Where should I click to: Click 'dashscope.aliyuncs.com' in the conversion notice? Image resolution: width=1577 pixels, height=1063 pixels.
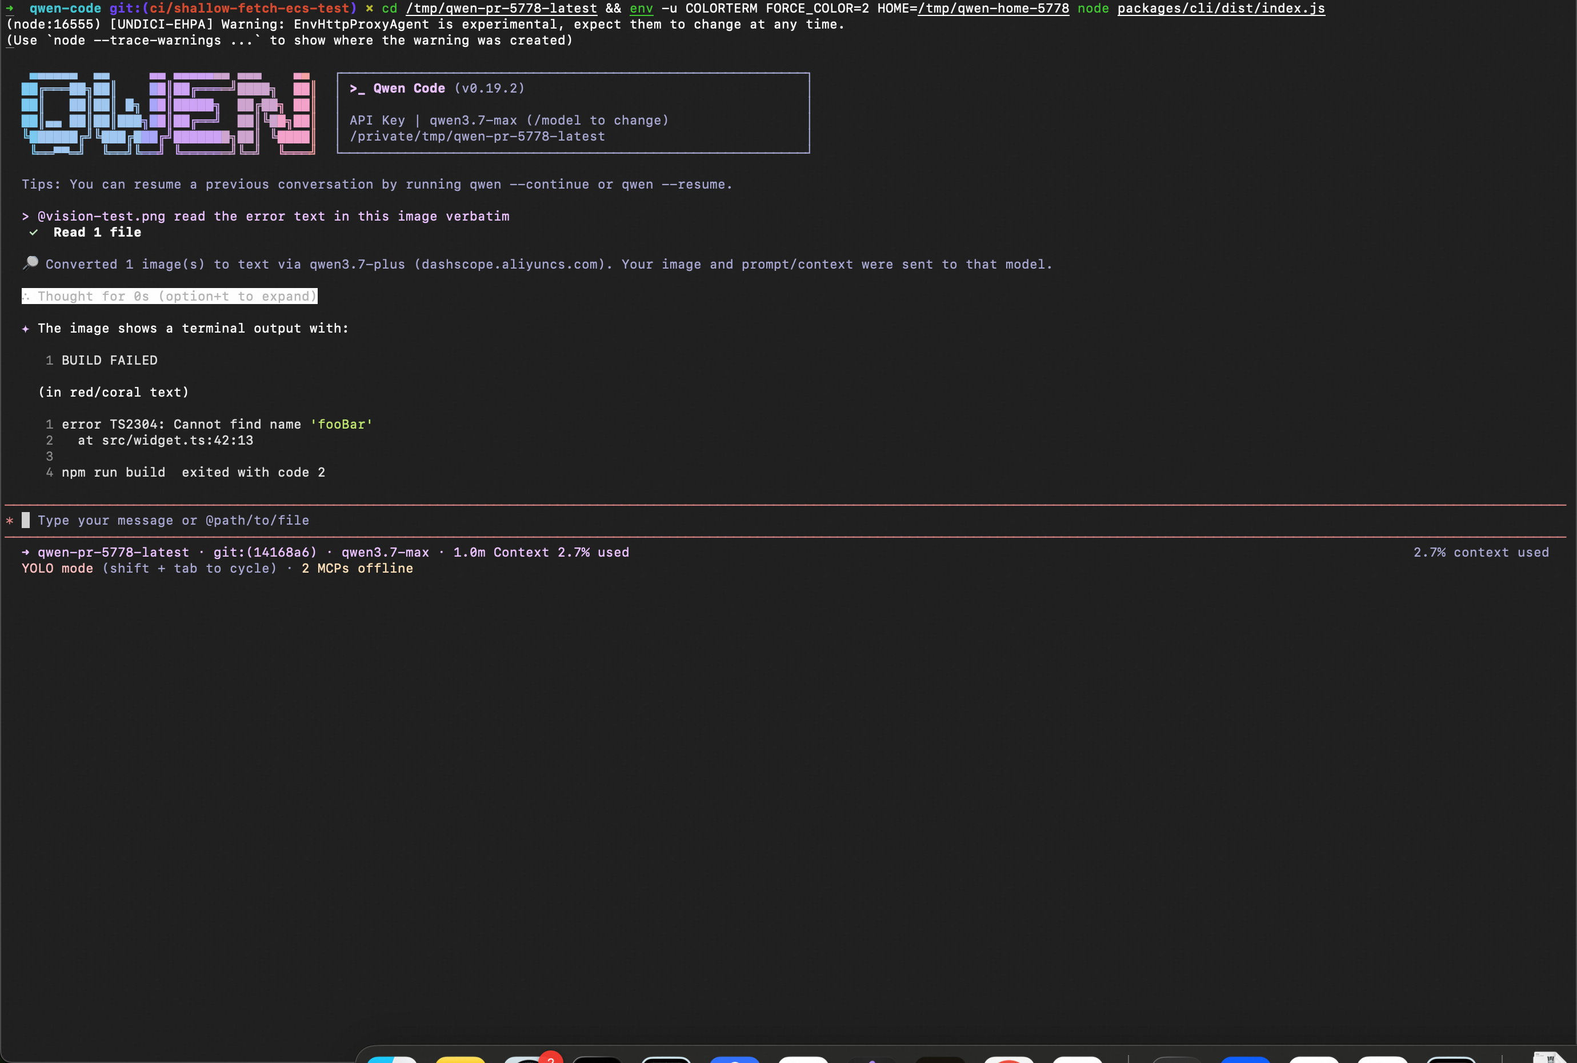coord(509,265)
